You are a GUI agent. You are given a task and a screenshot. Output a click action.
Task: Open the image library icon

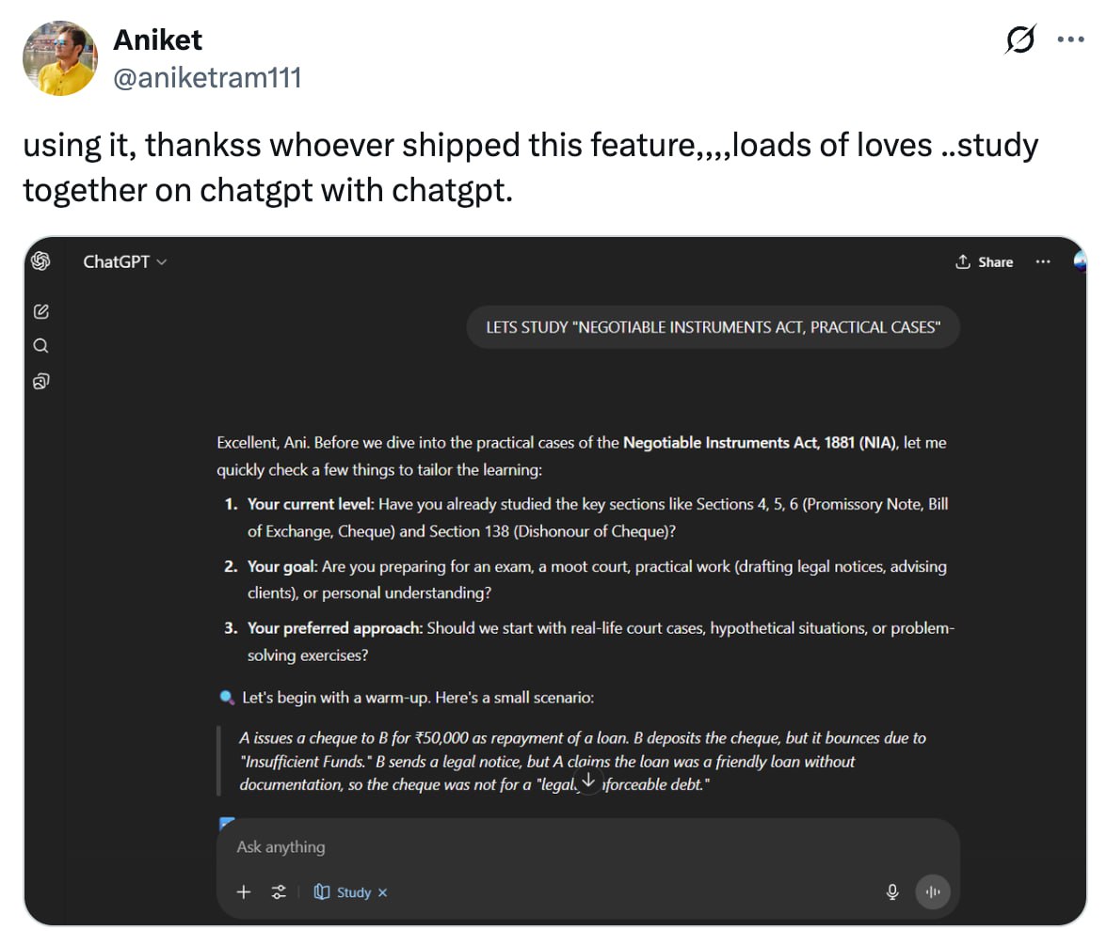(x=40, y=381)
